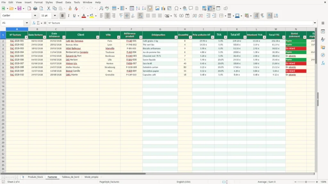This screenshot has height=184, width=328.
Task: Open the Sheet menu
Action: pos(59,2)
